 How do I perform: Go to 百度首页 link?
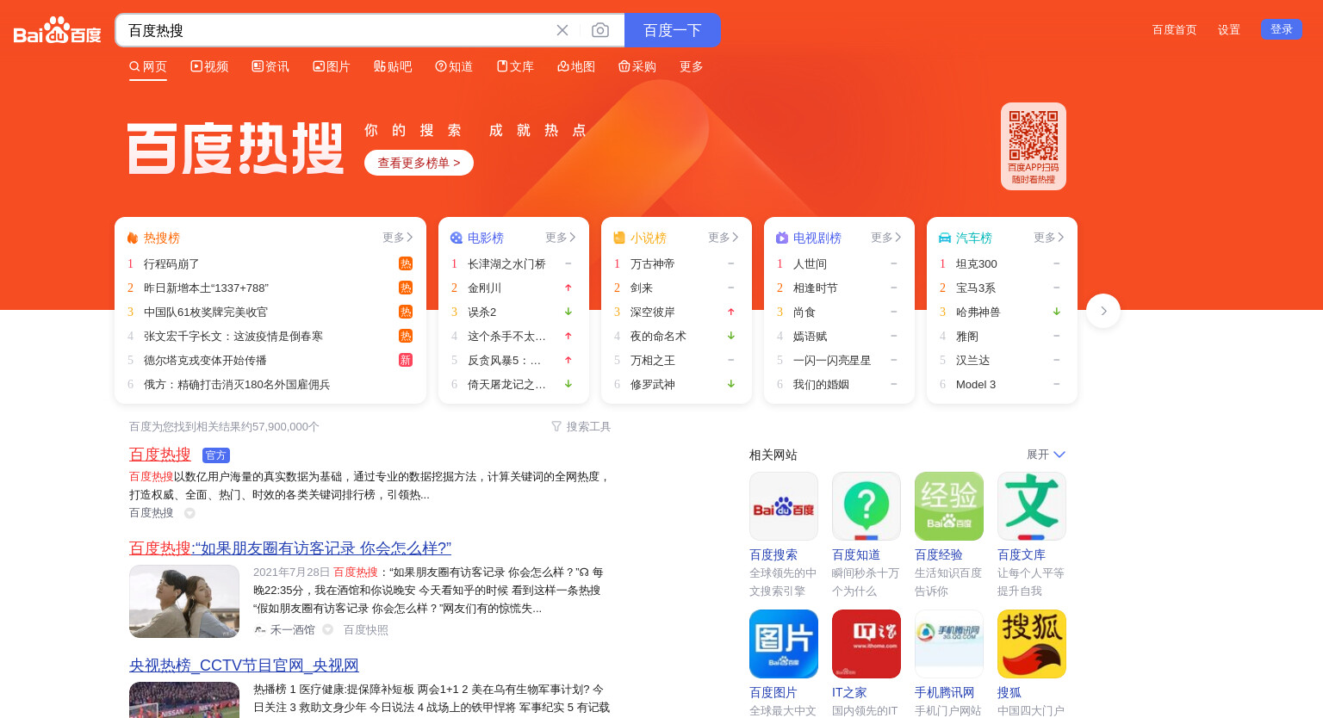(1175, 29)
